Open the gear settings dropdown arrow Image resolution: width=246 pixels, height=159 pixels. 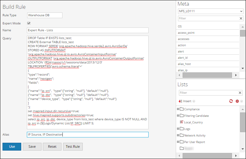(242, 101)
